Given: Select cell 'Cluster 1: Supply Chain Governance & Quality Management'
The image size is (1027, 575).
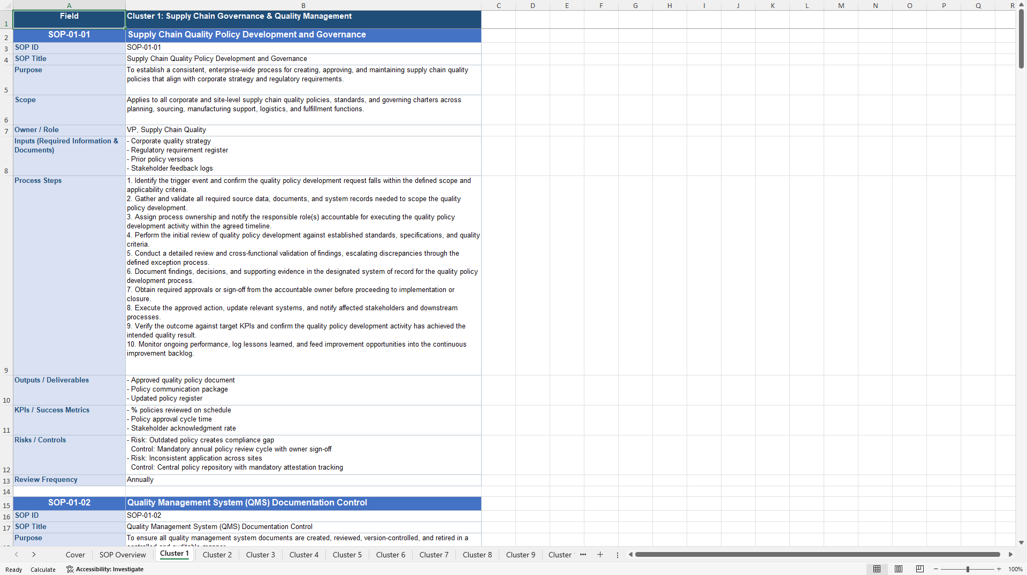Looking at the screenshot, I should [x=303, y=19].
